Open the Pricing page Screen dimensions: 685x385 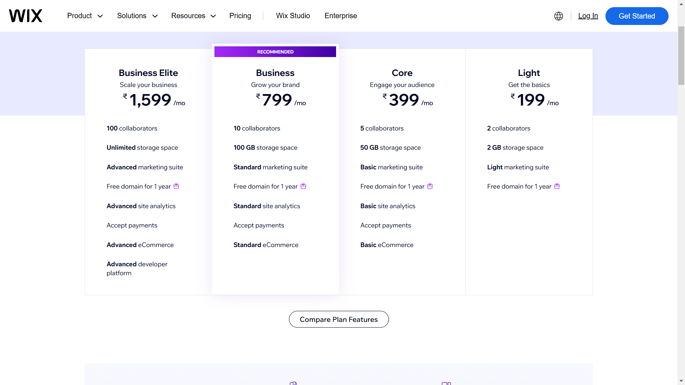tap(240, 16)
